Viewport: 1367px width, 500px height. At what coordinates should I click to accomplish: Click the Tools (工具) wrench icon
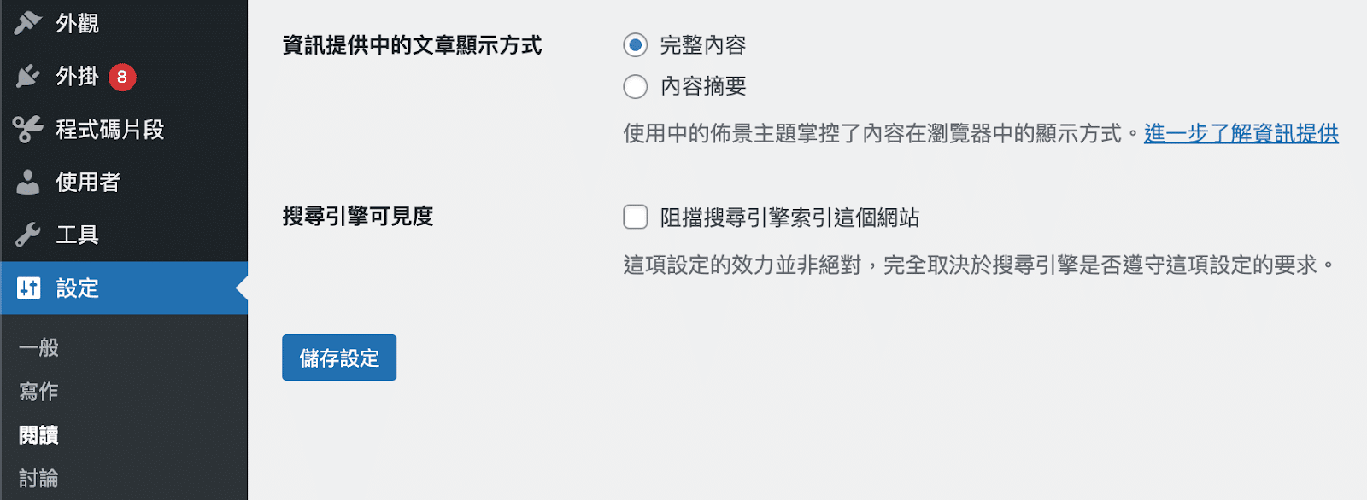(x=28, y=235)
